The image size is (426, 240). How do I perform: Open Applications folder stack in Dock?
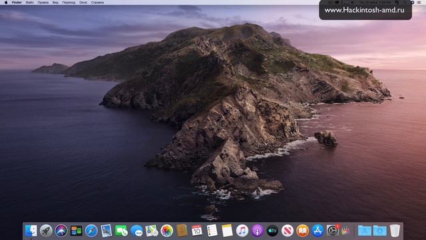pos(365,231)
